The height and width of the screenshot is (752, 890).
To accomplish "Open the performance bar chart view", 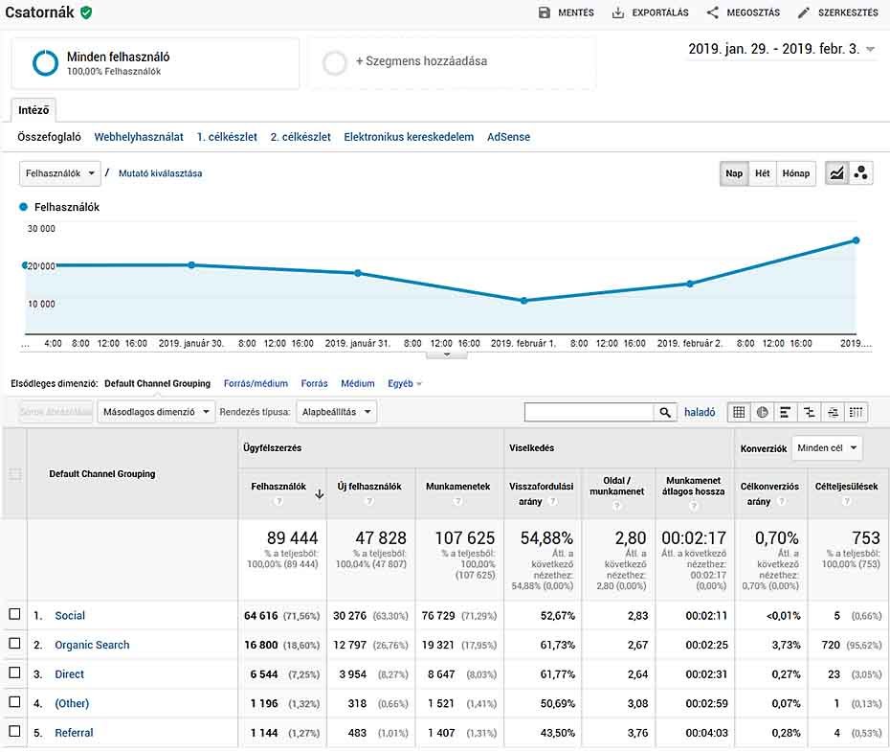I will [785, 412].
